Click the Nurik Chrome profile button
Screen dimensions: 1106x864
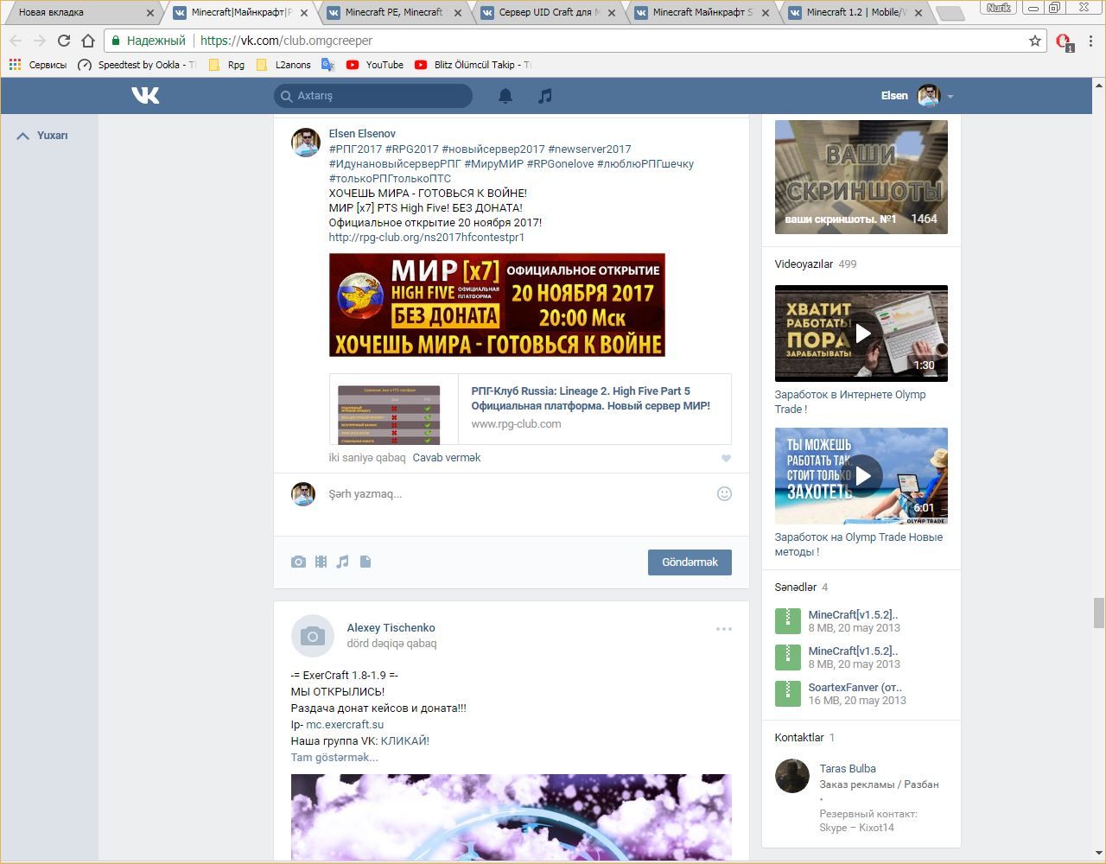998,8
